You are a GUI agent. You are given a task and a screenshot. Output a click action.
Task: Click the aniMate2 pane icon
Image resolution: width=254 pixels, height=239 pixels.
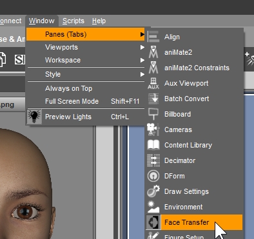[153, 52]
